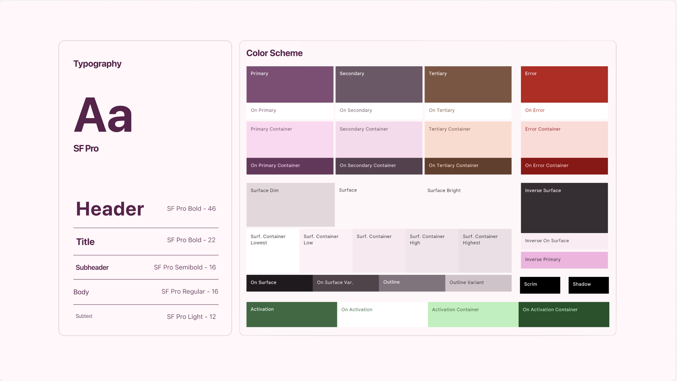This screenshot has height=381, width=677.
Task: Click the On Surface Var. swatch
Action: point(346,283)
